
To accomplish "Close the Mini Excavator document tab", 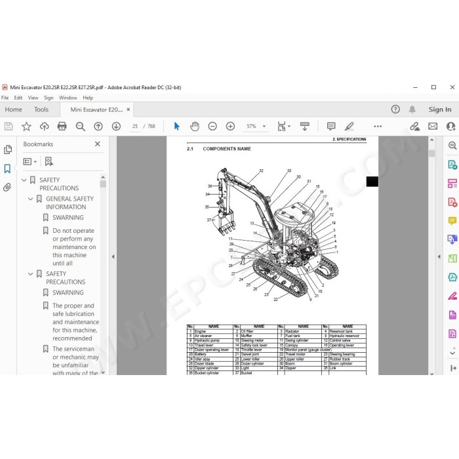I will pyautogui.click(x=129, y=110).
